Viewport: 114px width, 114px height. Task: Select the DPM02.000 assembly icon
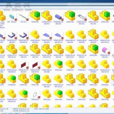[x=105, y=16]
